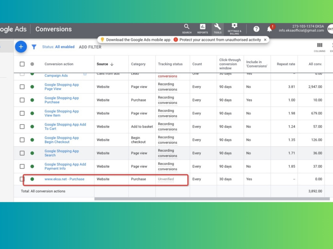Viewport: 333px width, 249px height.
Task: Tick the select-all header checkbox
Action: pyautogui.click(x=22, y=64)
